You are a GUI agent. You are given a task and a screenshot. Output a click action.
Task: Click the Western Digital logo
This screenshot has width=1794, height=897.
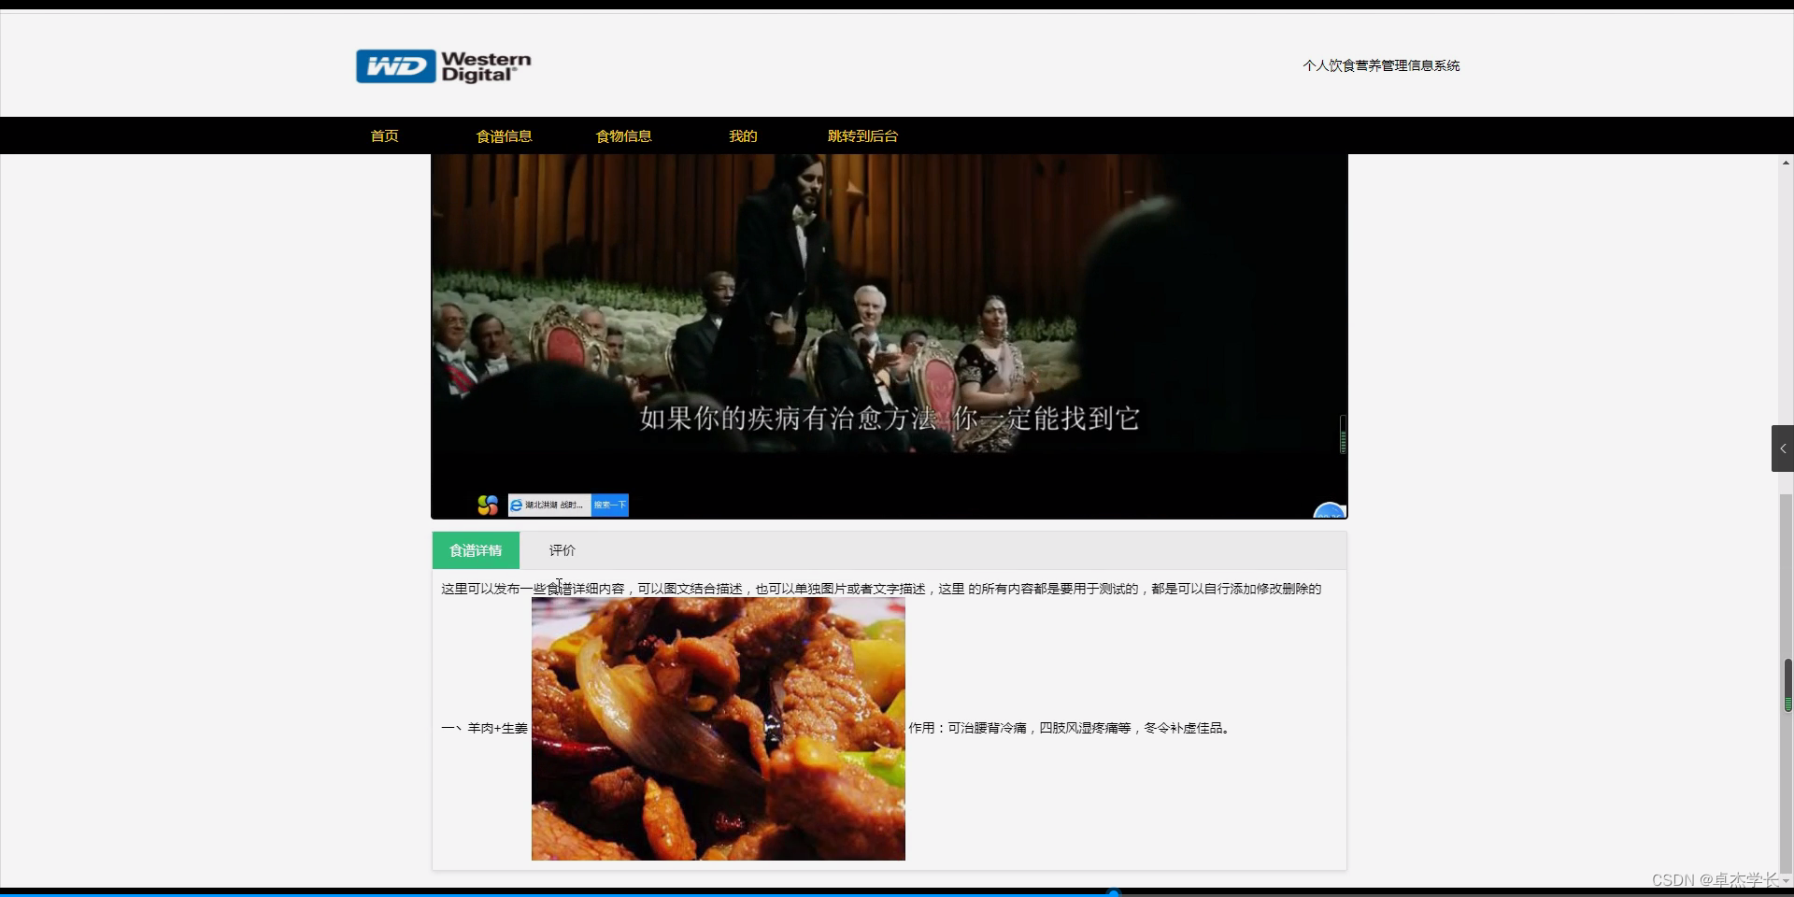pyautogui.click(x=444, y=66)
